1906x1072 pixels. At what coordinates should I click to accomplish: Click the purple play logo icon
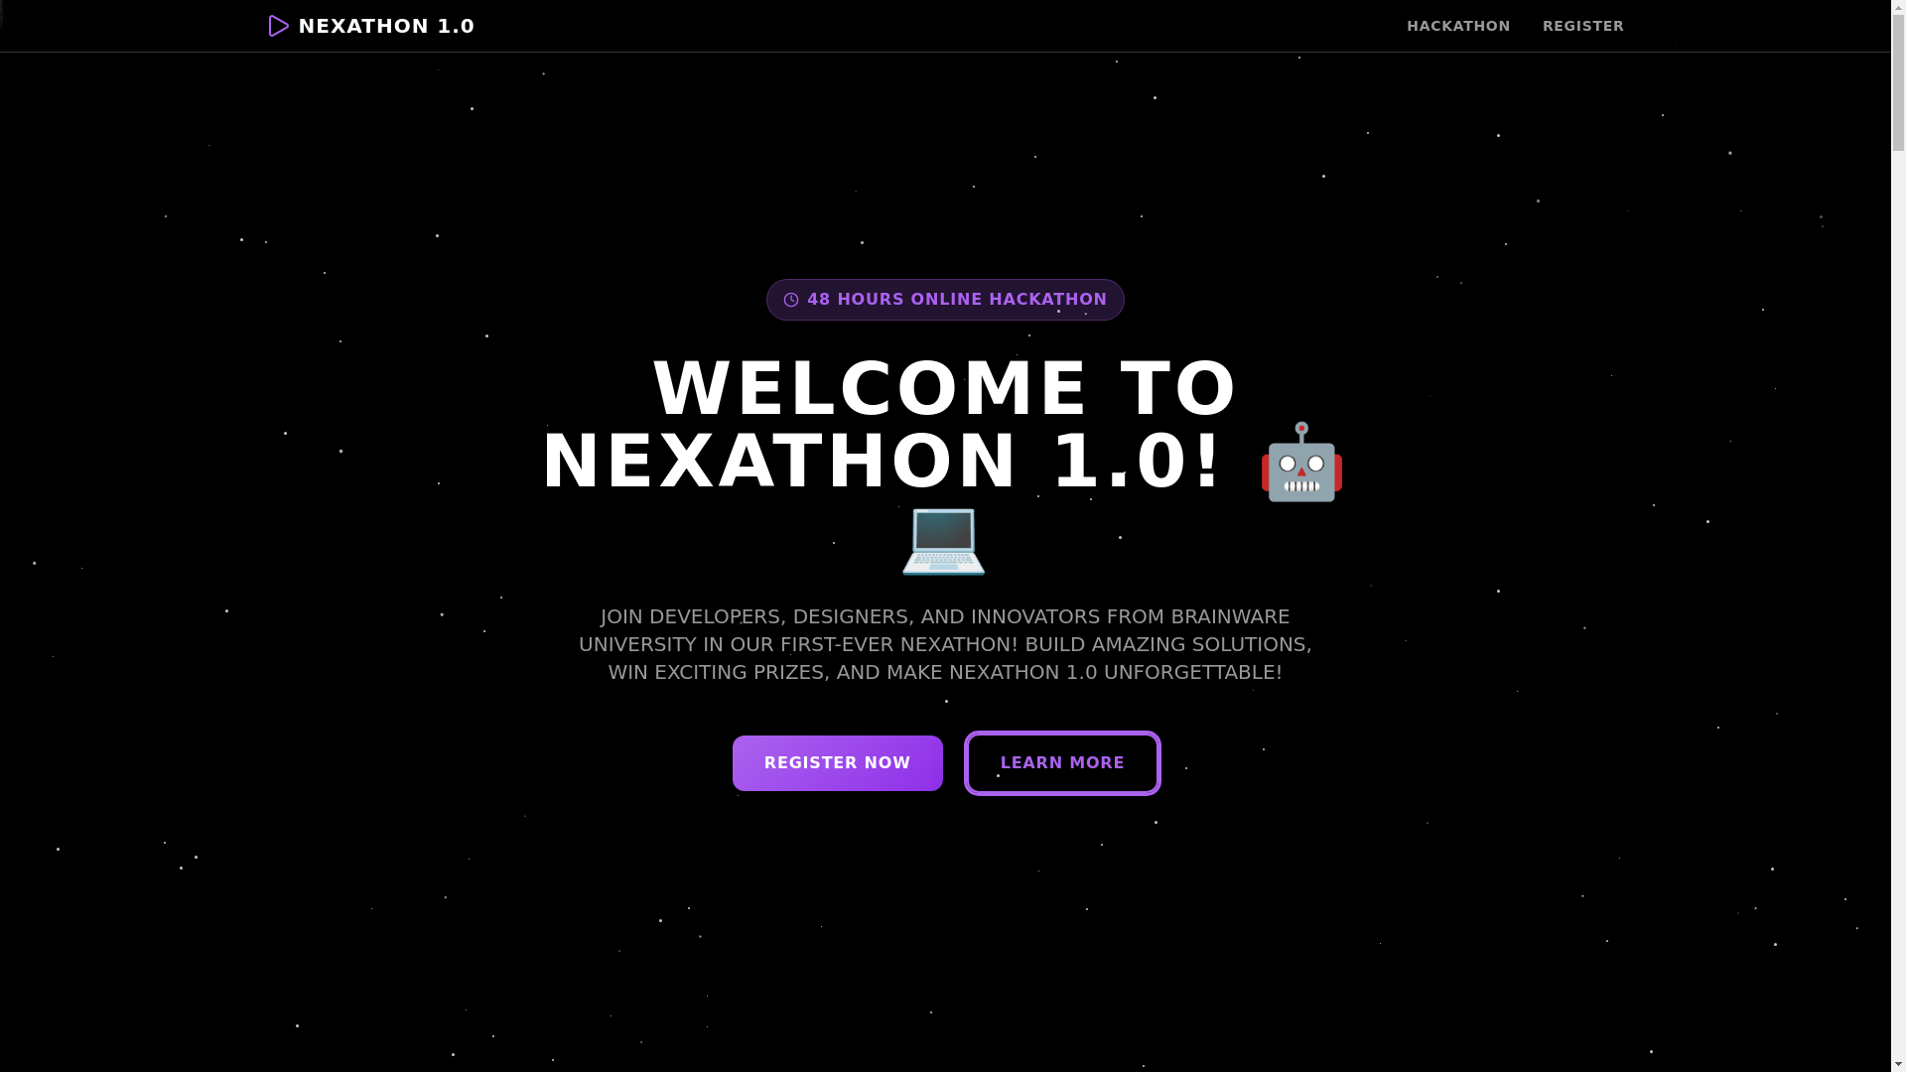pyautogui.click(x=278, y=26)
